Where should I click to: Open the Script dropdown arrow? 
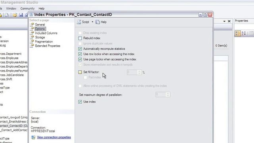[92, 22]
